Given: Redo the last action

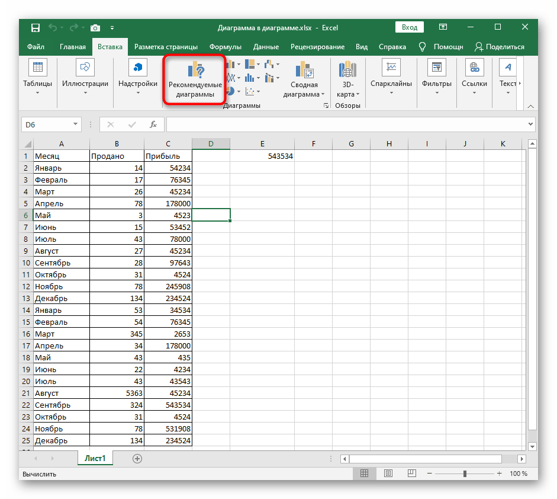Looking at the screenshot, I should pyautogui.click(x=74, y=27).
